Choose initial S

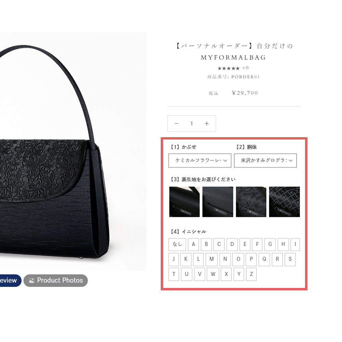[290, 259]
